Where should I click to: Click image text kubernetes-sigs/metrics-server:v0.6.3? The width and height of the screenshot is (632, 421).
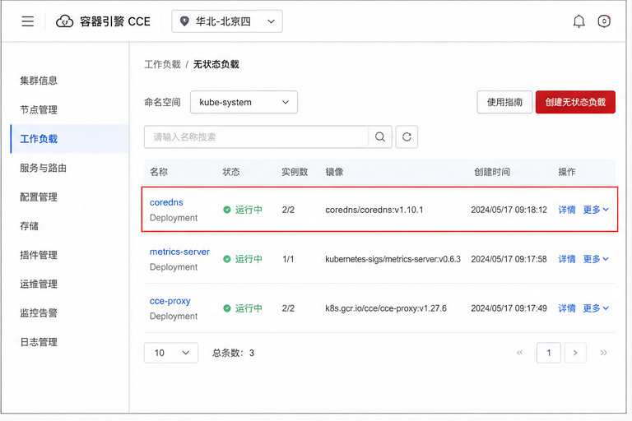coord(393,259)
